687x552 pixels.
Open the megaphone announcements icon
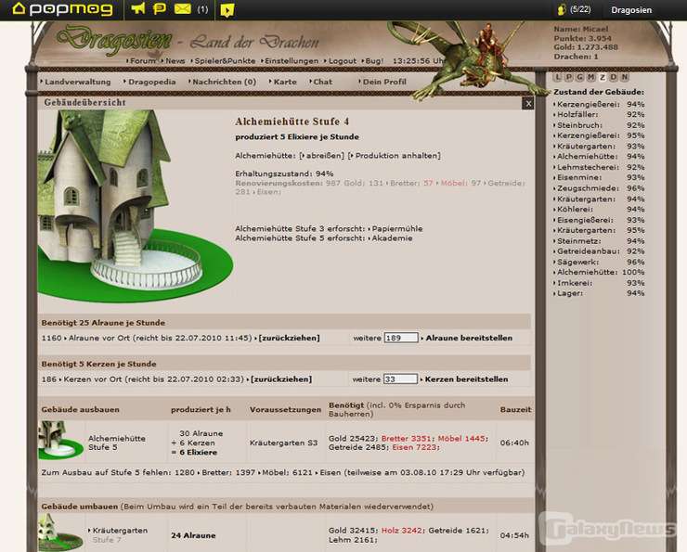[x=138, y=8]
